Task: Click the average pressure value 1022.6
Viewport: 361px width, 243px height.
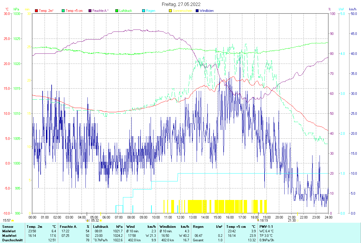Action: pyautogui.click(x=117, y=240)
